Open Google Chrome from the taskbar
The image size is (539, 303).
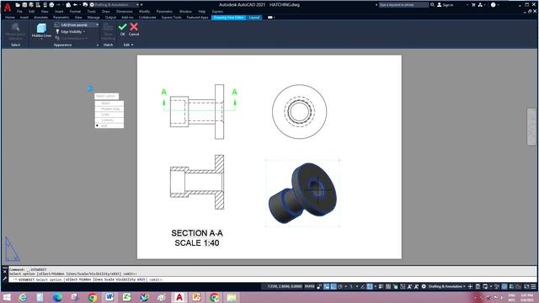click(x=92, y=297)
